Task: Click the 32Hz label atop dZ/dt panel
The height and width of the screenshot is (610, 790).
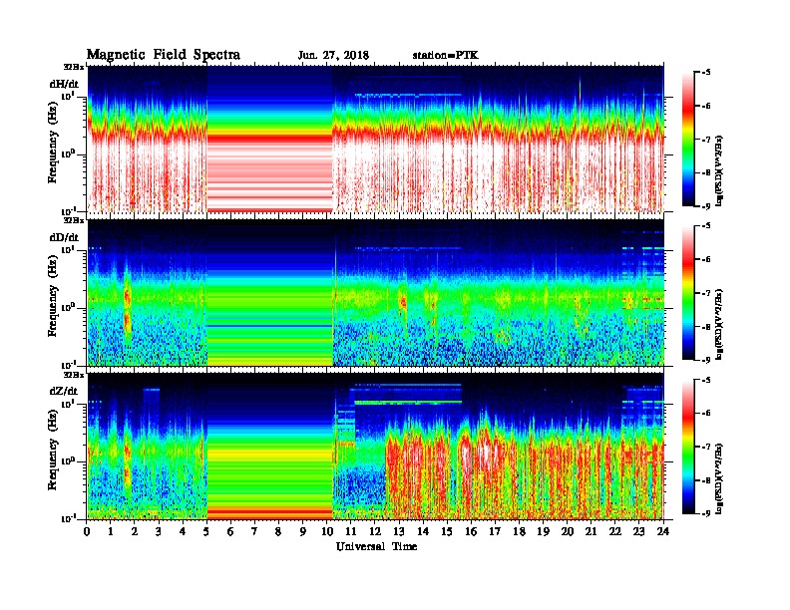Action: [x=74, y=375]
